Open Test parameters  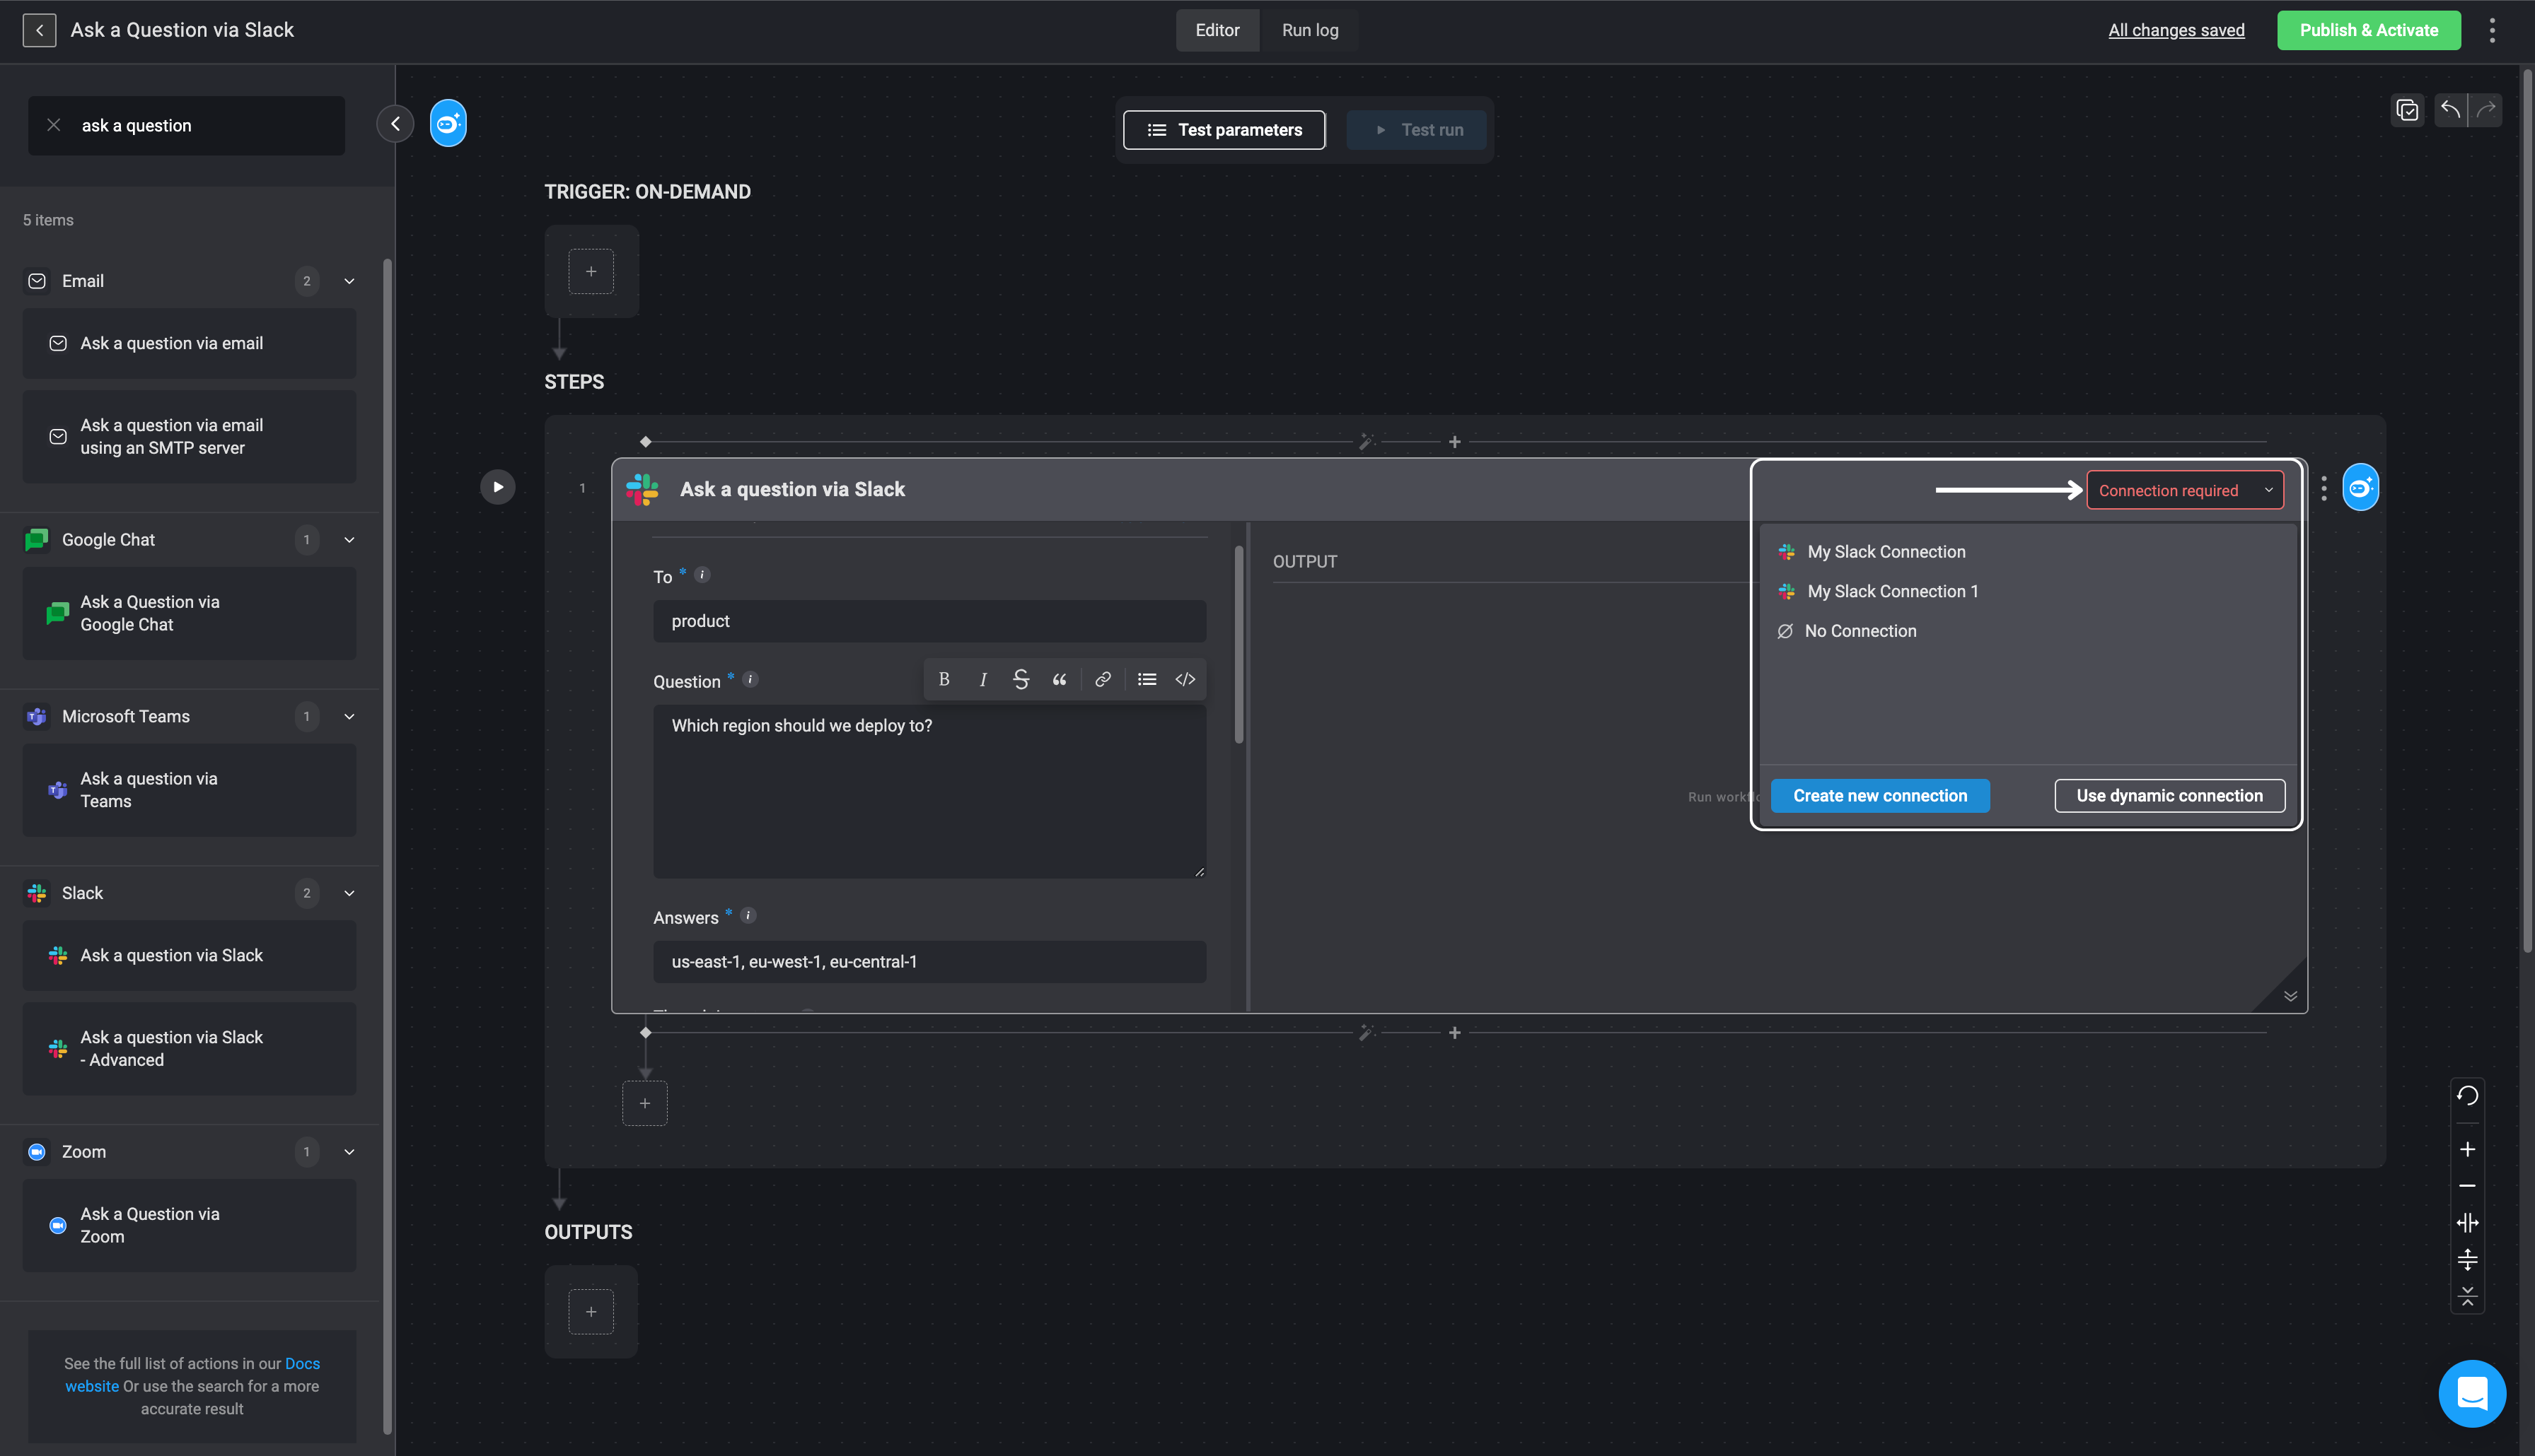click(x=1224, y=130)
